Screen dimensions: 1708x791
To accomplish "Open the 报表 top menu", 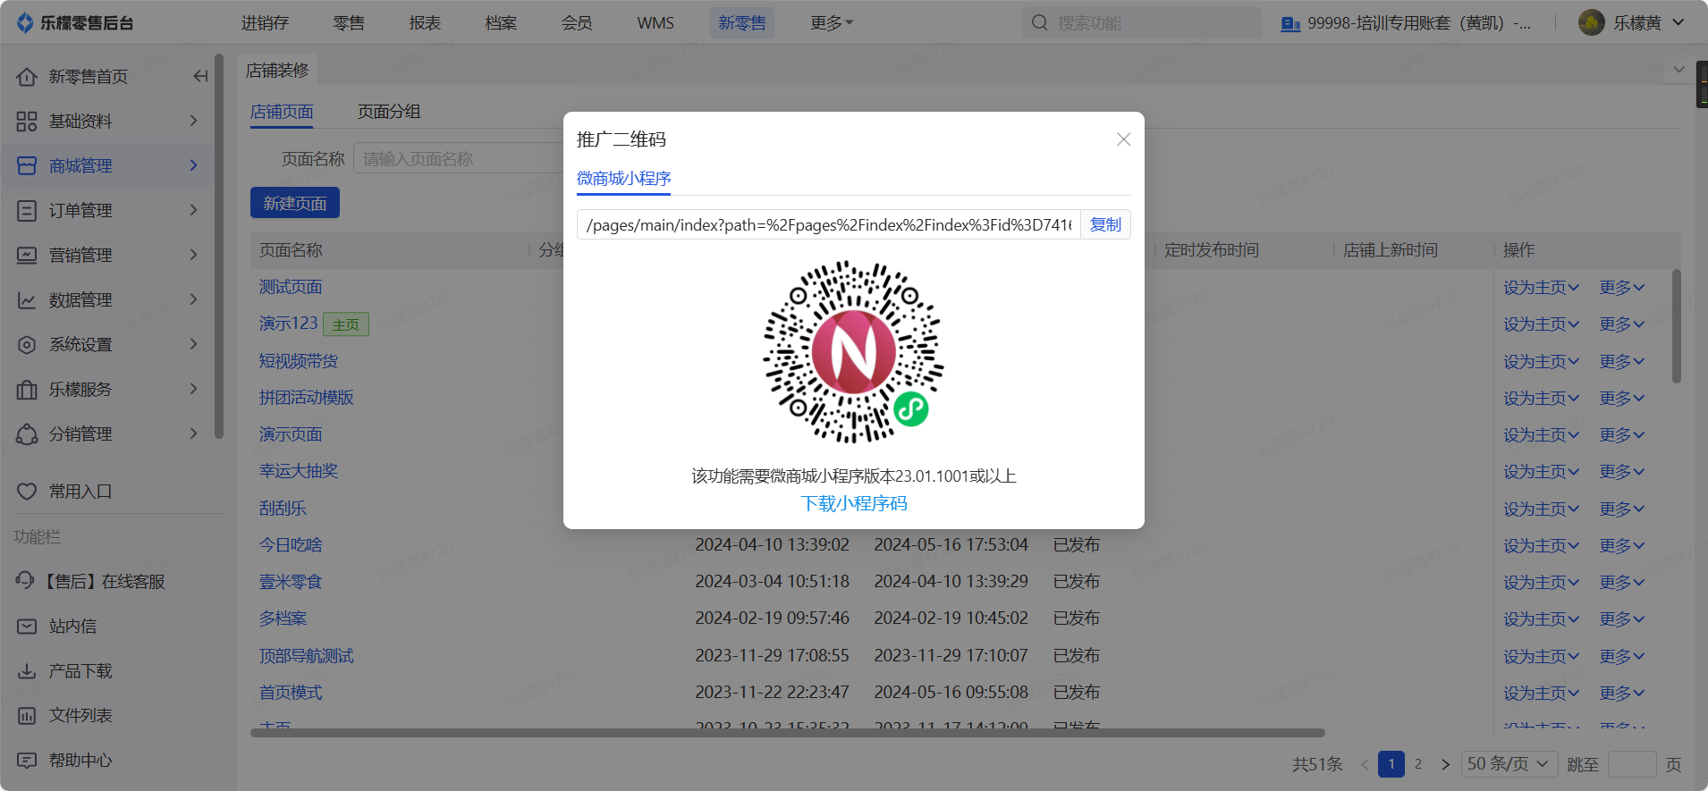I will click(425, 23).
